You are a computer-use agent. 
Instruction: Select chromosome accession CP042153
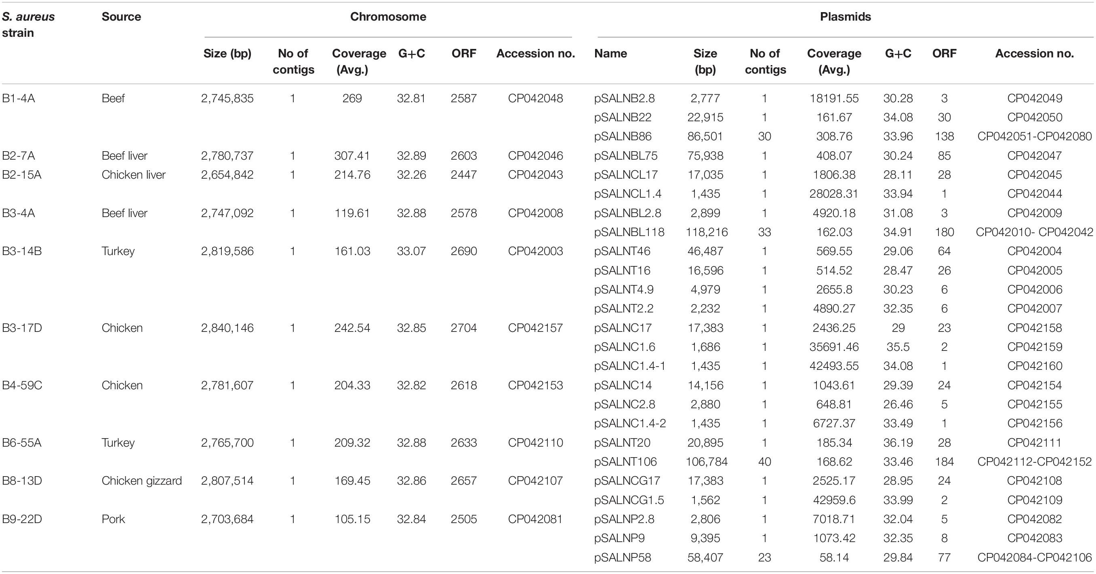point(535,385)
